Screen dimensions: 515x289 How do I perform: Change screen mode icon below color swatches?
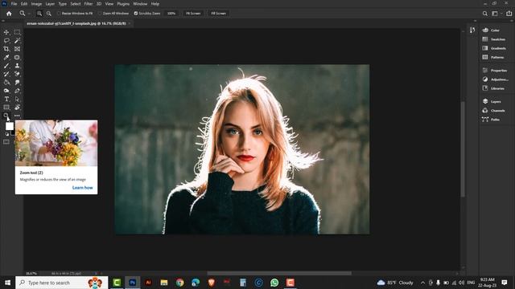tap(6, 142)
